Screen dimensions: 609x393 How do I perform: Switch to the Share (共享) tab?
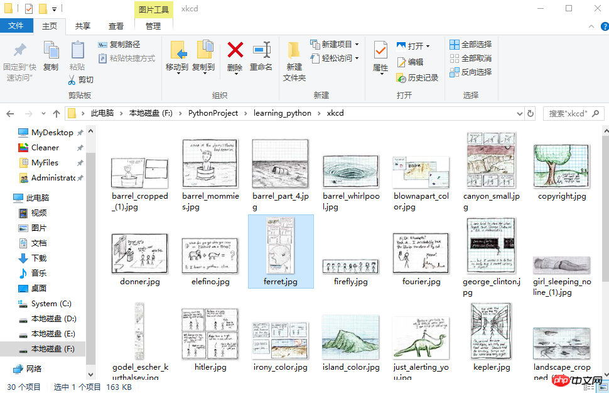83,26
